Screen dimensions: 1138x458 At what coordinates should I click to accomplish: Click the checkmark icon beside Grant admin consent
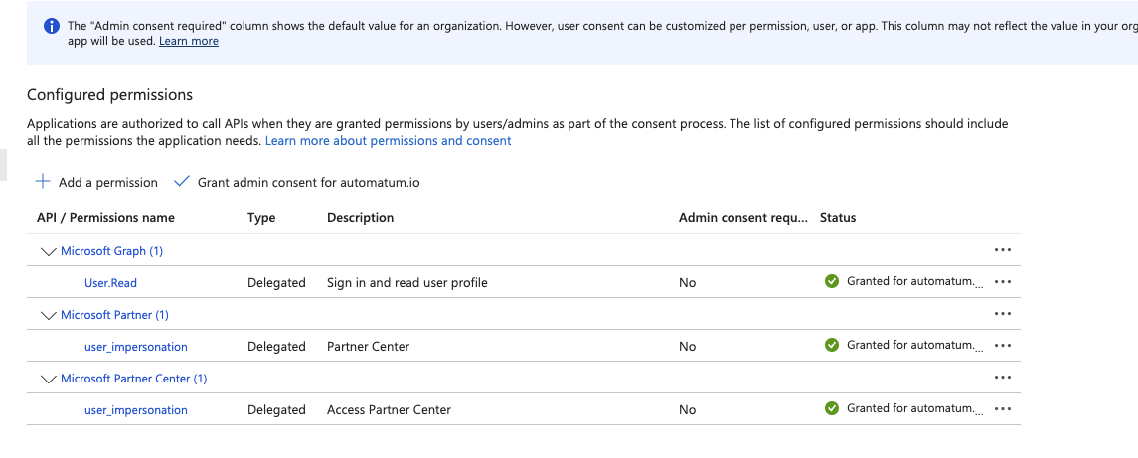click(x=182, y=182)
